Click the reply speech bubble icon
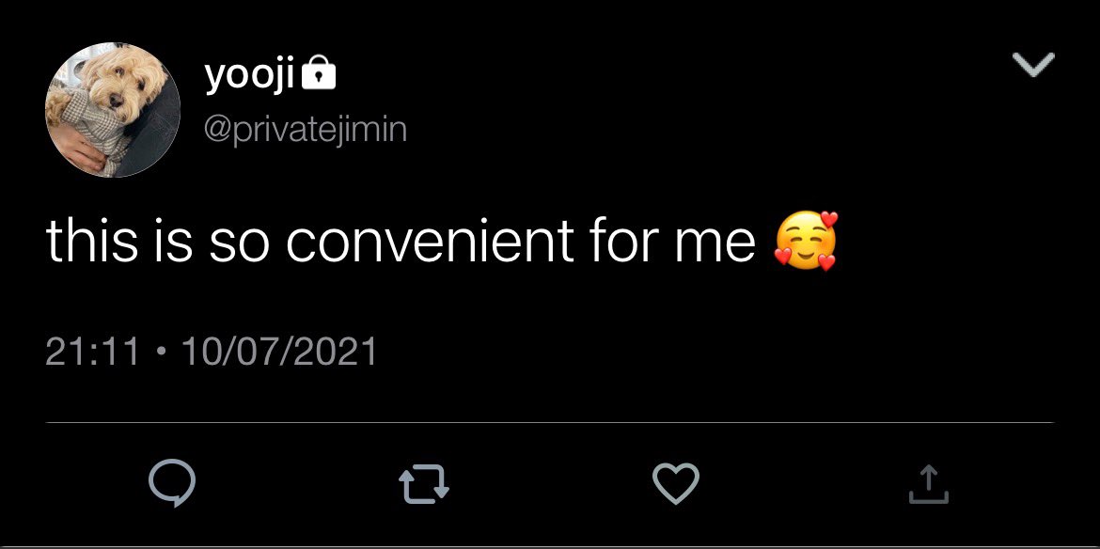This screenshot has height=549, width=1100. (172, 484)
